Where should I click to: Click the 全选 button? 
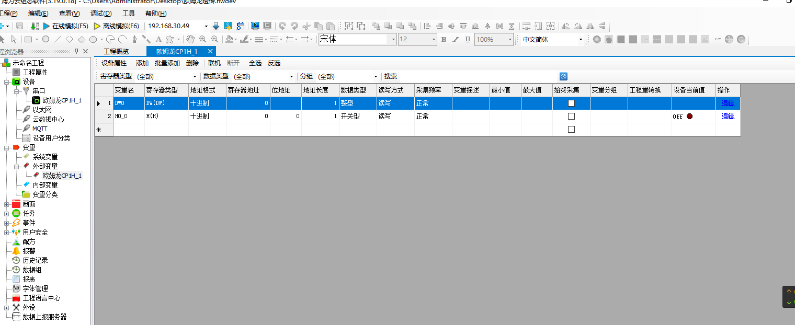coord(255,63)
